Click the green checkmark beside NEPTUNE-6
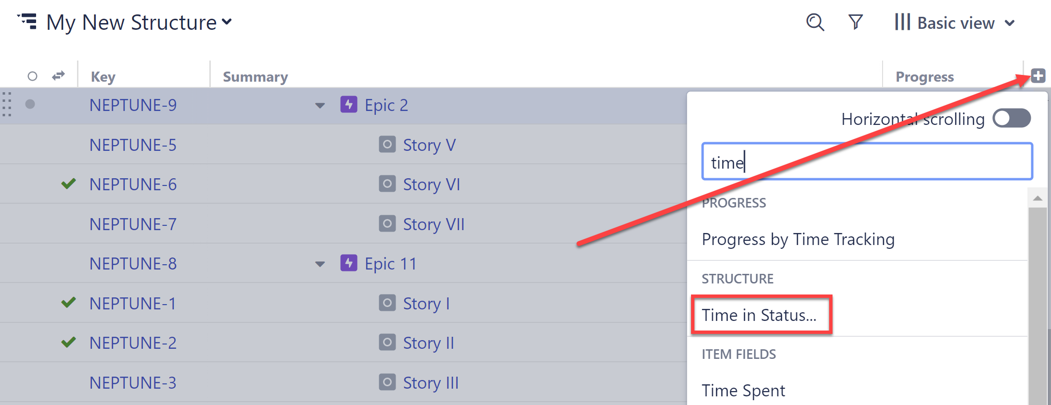The height and width of the screenshot is (405, 1051). coord(68,184)
